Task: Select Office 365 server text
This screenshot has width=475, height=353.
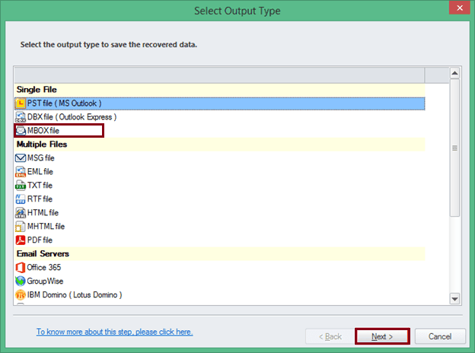Action: [x=44, y=267]
